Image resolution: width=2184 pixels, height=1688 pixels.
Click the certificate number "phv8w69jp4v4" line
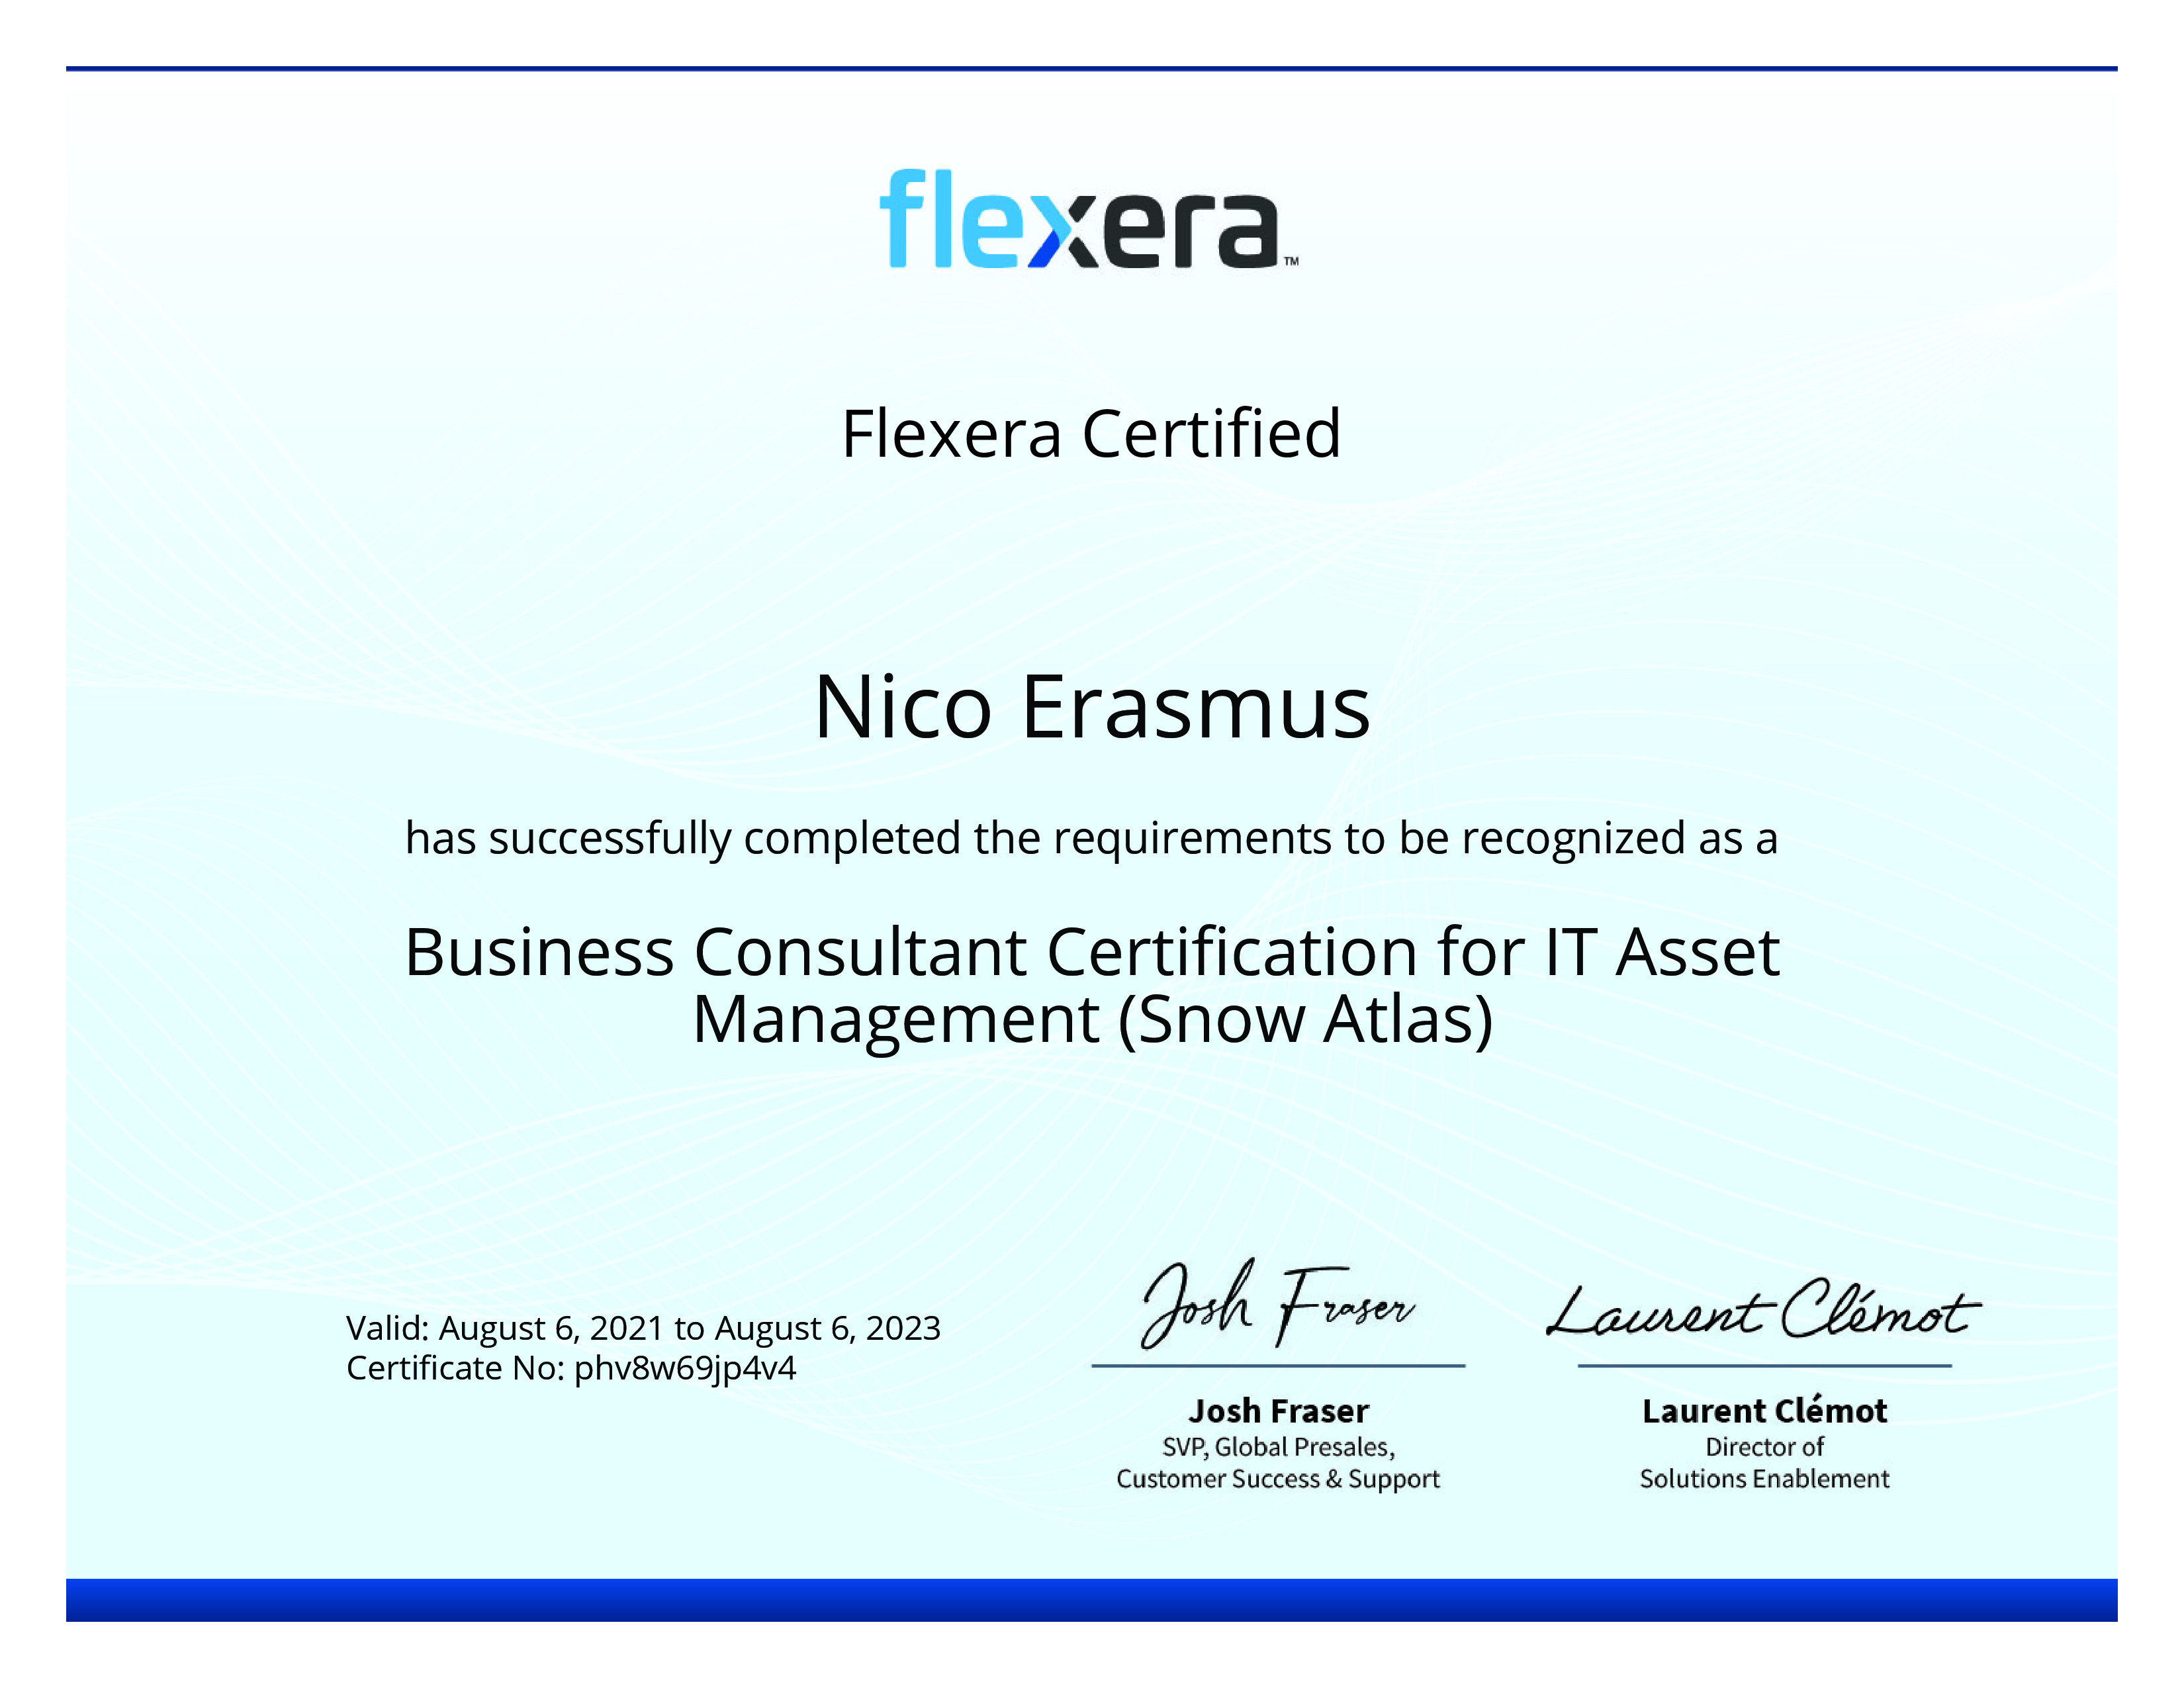[571, 1368]
